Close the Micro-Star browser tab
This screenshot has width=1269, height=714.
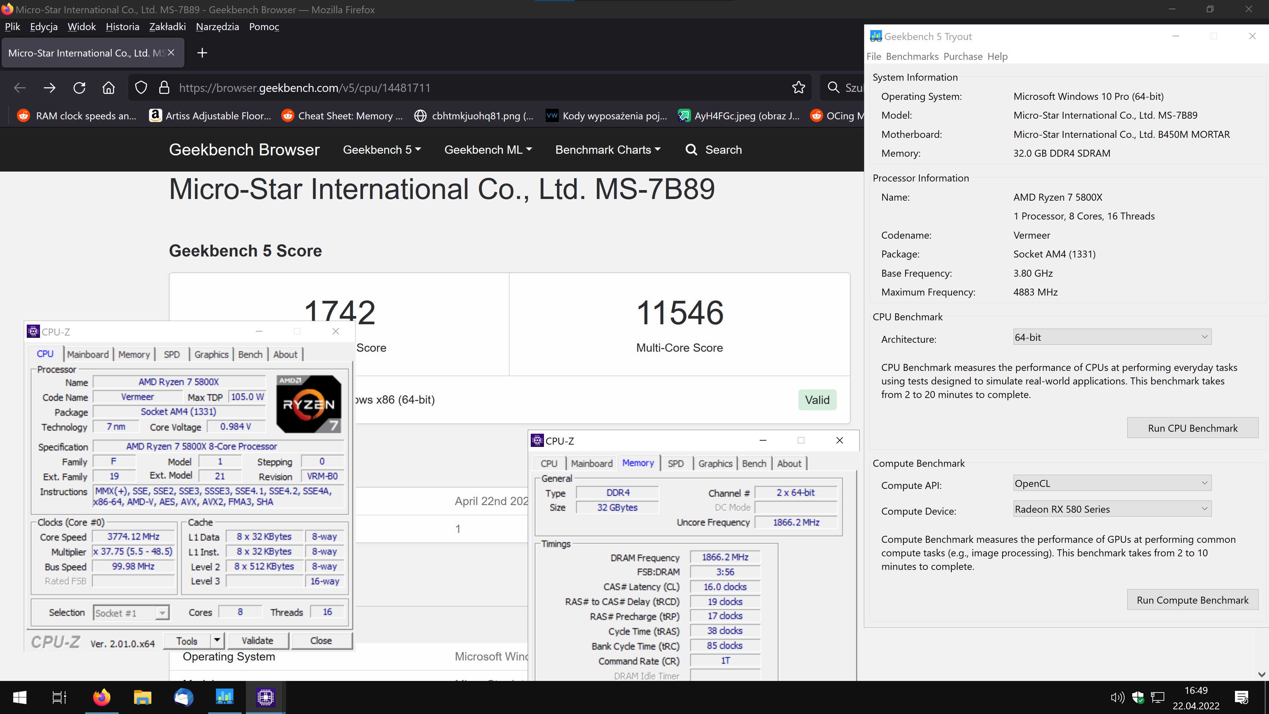[x=171, y=53]
